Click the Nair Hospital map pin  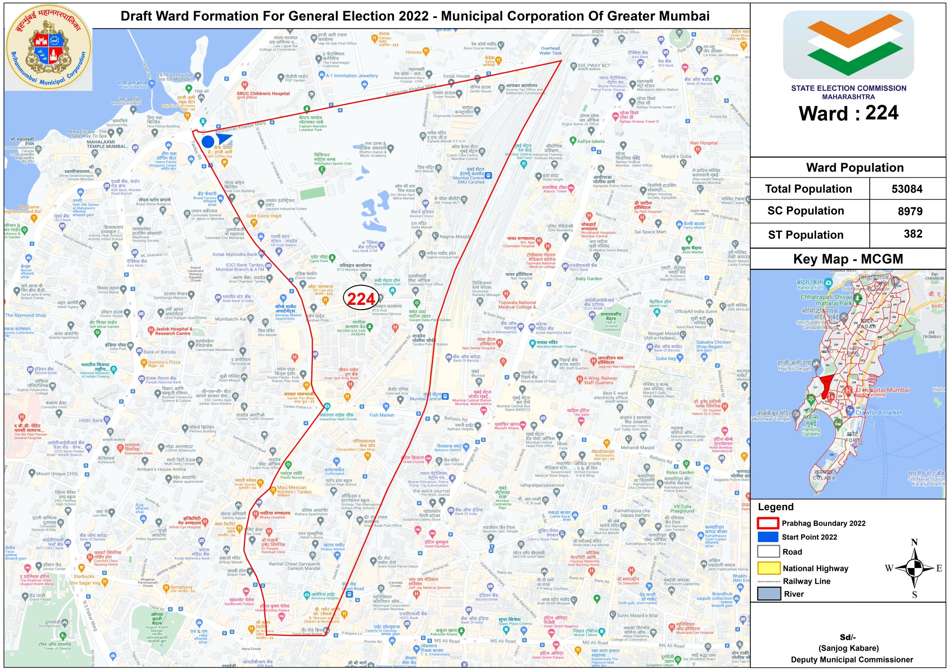[x=698, y=150]
